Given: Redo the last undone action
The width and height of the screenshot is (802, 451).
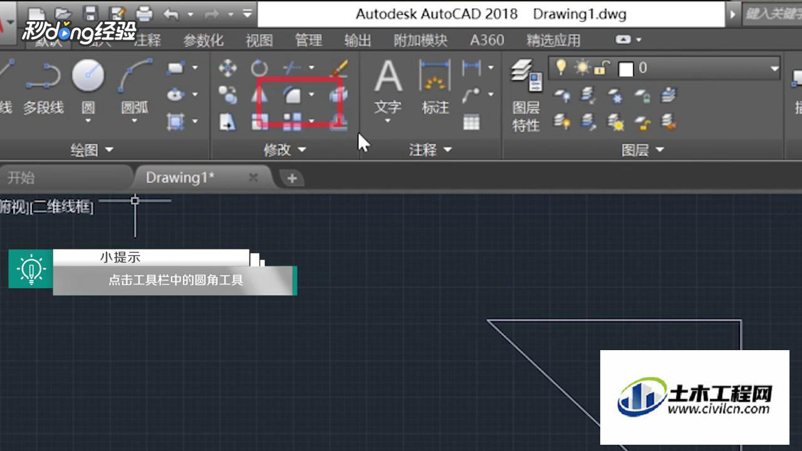Looking at the screenshot, I should pos(212,14).
